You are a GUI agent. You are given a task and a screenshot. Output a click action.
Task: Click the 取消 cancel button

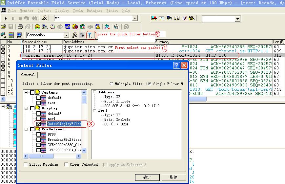pyautogui.click(x=173, y=177)
